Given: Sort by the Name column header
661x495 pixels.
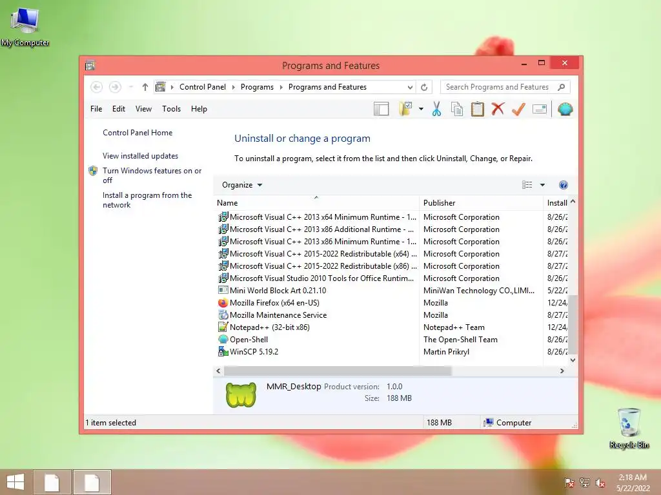Looking at the screenshot, I should (316, 203).
